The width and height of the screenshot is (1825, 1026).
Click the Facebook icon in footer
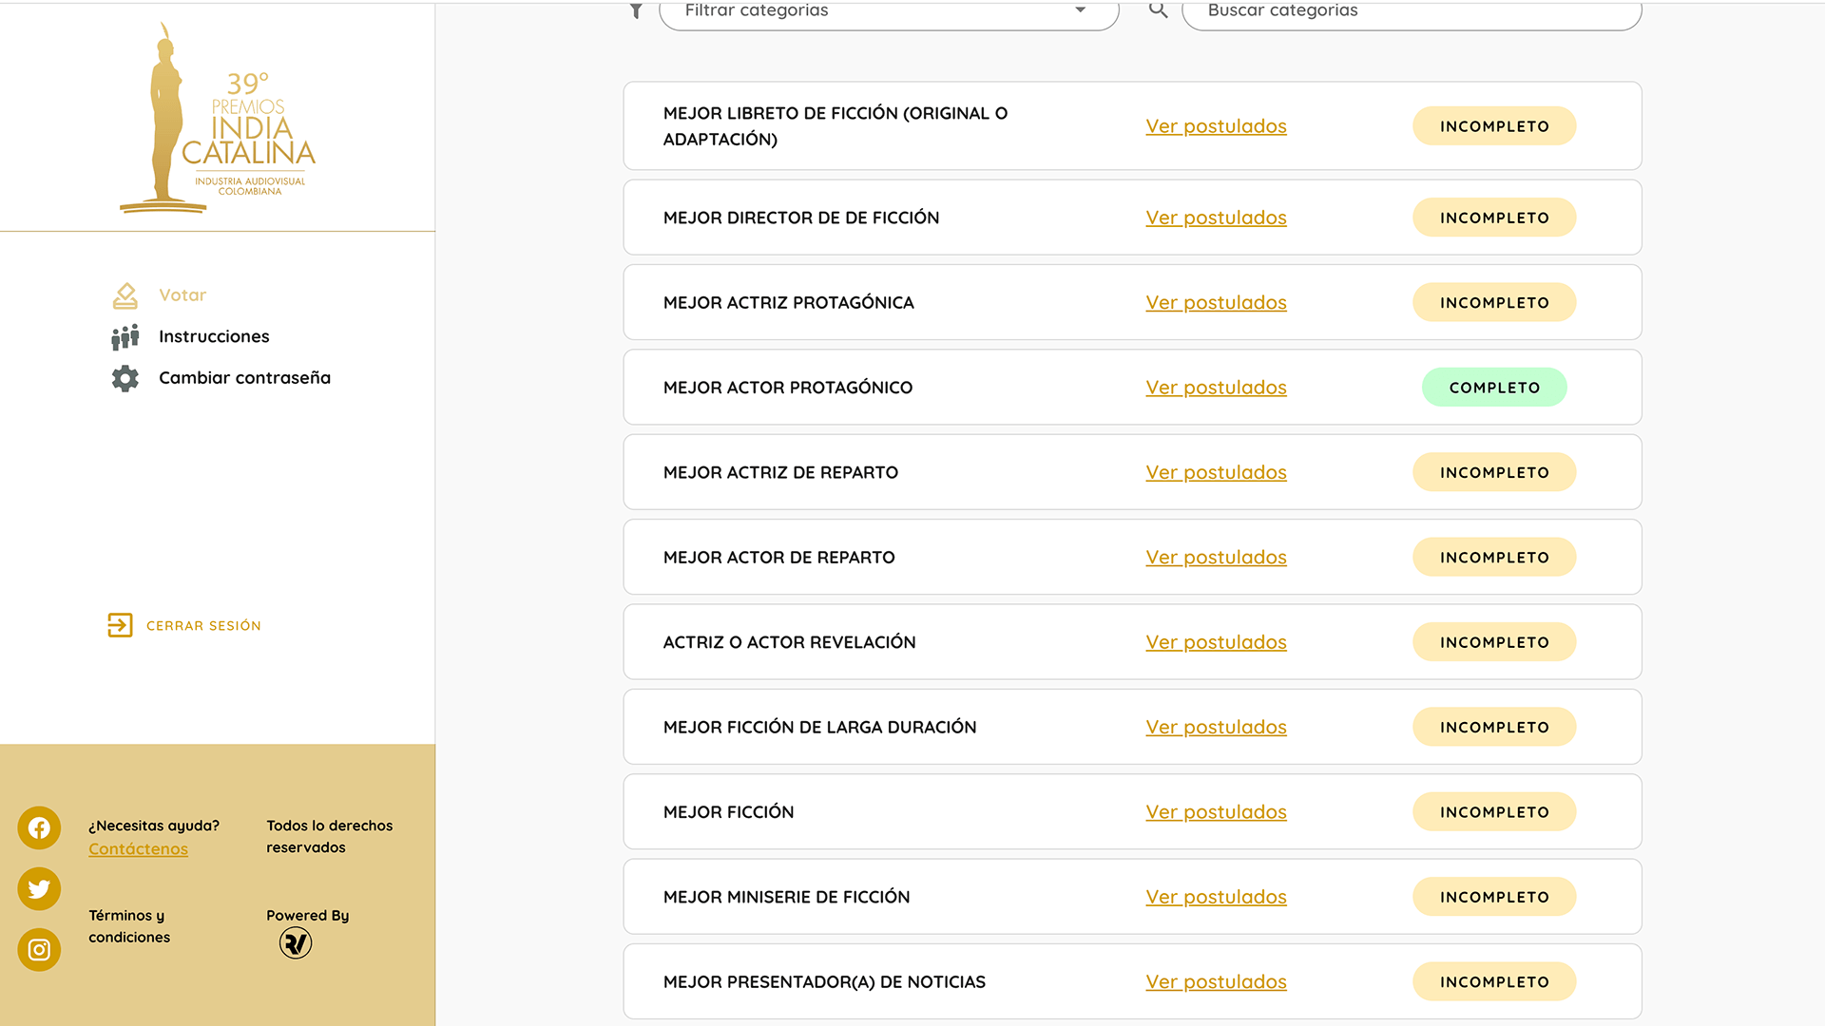[x=39, y=828]
